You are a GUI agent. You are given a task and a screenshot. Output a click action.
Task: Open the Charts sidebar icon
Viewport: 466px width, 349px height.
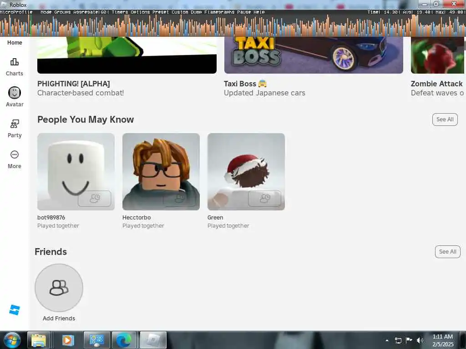14,62
